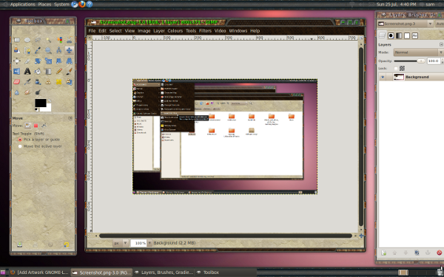Open the Layer menu
The height and width of the screenshot is (277, 444).
159,31
